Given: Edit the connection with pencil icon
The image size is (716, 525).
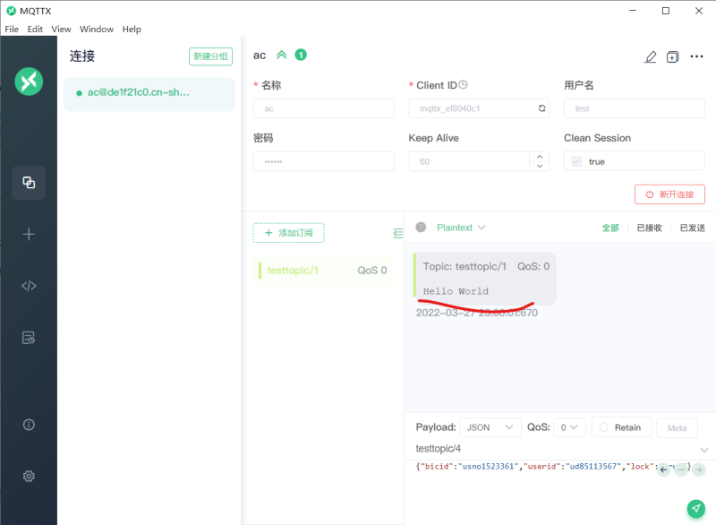Looking at the screenshot, I should pos(651,56).
